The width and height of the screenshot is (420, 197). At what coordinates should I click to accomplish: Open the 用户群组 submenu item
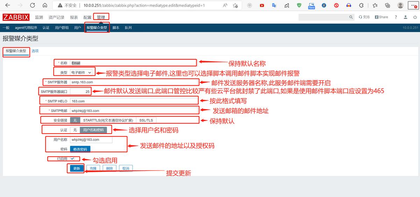62,28
